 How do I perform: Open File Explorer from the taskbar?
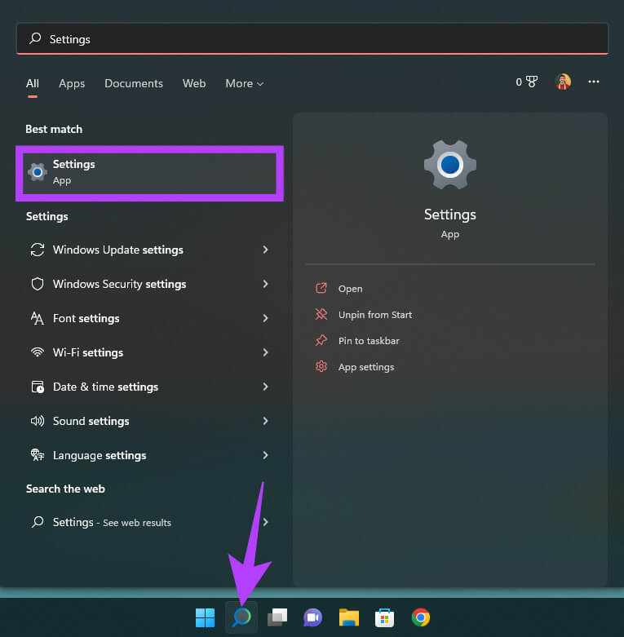[x=348, y=617]
